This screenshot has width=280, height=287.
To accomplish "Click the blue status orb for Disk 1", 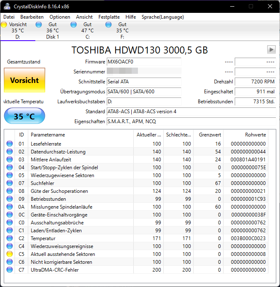I will pyautogui.click(x=39, y=24).
